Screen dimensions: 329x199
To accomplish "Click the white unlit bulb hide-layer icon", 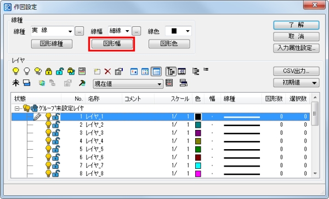I will 27,71.
